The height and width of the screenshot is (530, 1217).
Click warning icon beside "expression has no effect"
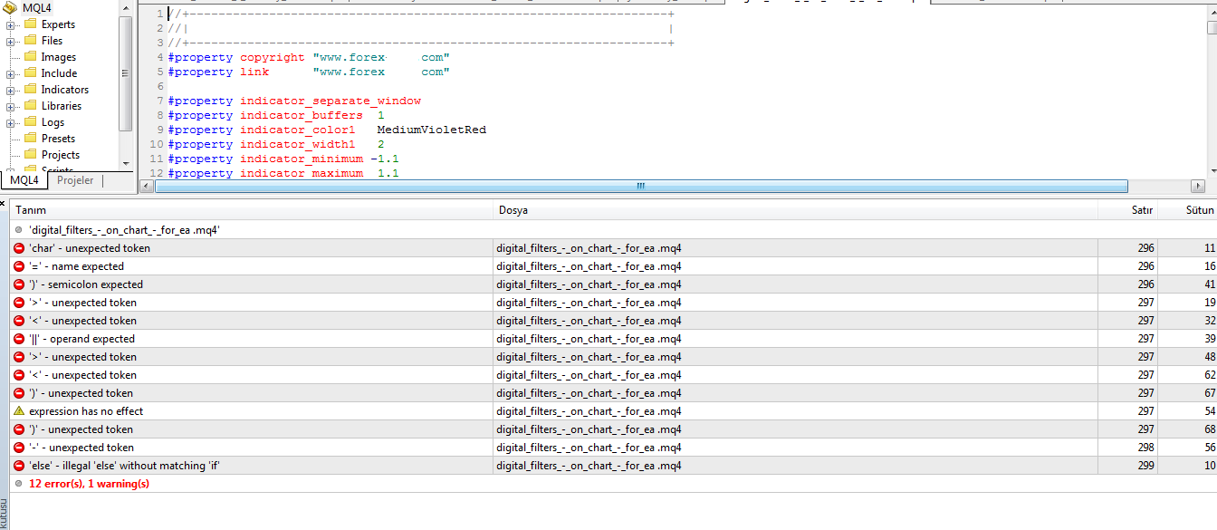[x=19, y=411]
